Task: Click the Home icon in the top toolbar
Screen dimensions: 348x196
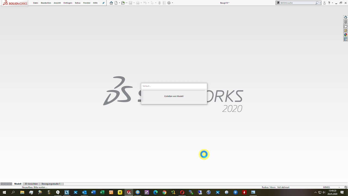Action: pyautogui.click(x=111, y=3)
